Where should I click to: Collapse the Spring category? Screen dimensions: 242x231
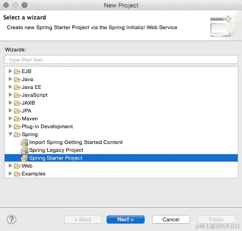point(10,134)
